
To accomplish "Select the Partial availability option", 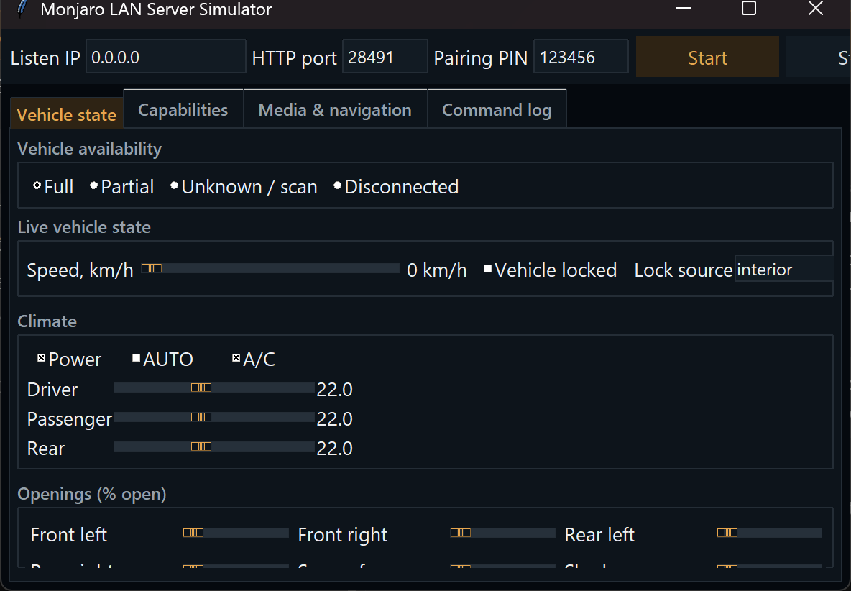I will coord(122,187).
